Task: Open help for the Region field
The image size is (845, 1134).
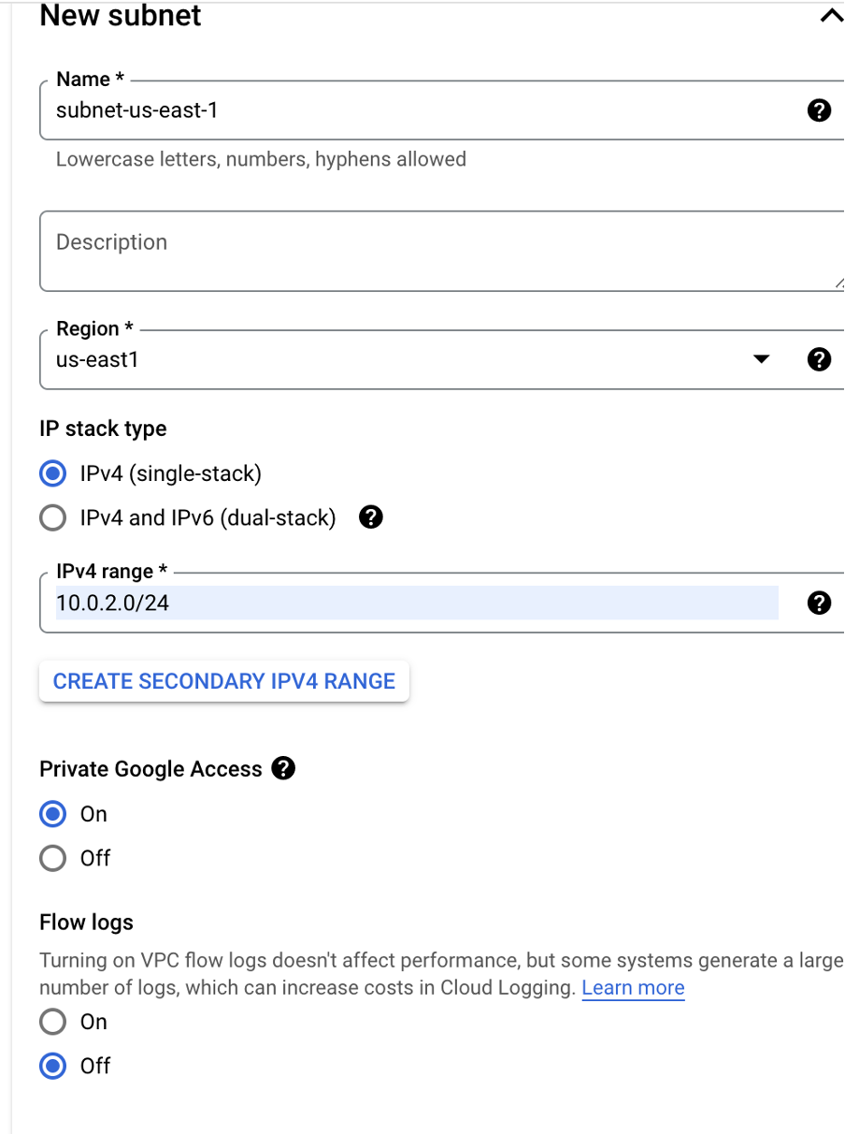Action: 819,358
